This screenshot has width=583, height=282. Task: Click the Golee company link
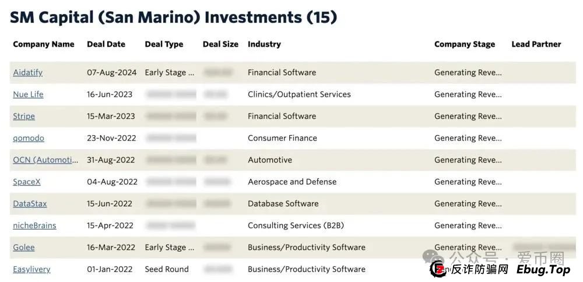(x=24, y=248)
